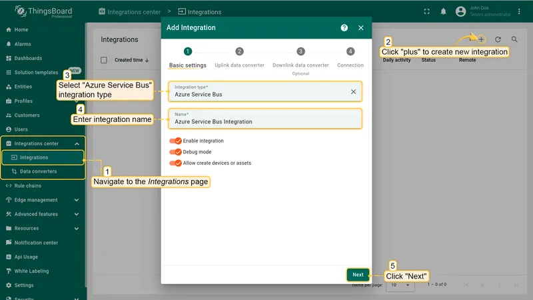Open John Doe user avatar
The height and width of the screenshot is (300, 533).
point(460,11)
